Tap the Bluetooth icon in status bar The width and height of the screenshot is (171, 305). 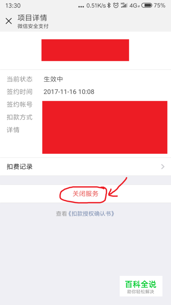click(x=109, y=5)
